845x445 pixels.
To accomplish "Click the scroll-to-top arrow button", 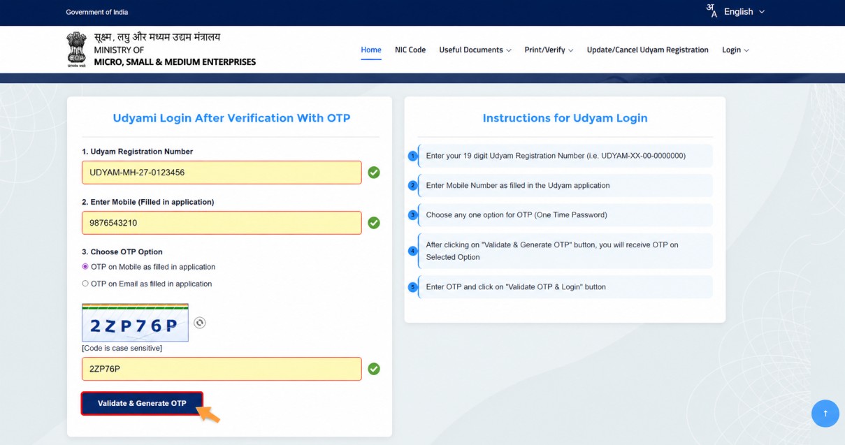I will tap(825, 413).
